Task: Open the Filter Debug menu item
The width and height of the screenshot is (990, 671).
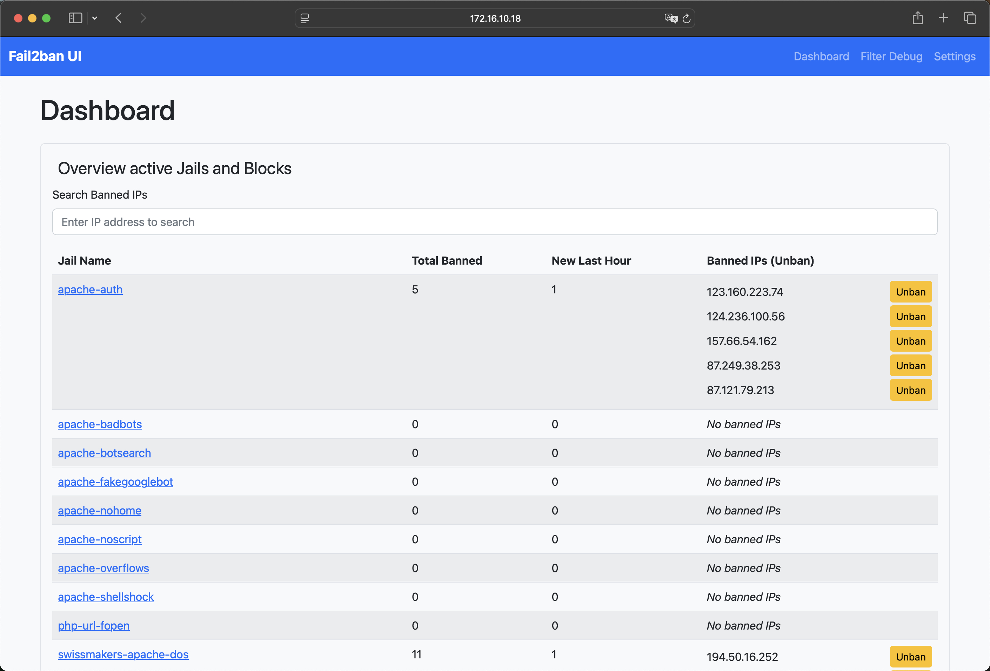Action: 891,56
